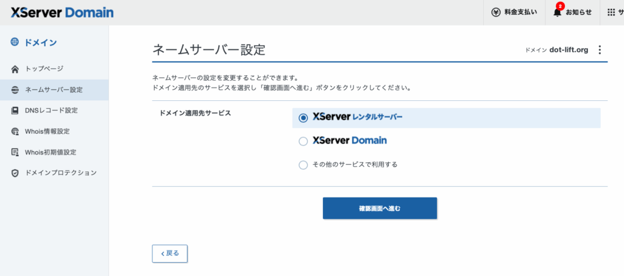Click the home icon for トップページ

pos(15,69)
